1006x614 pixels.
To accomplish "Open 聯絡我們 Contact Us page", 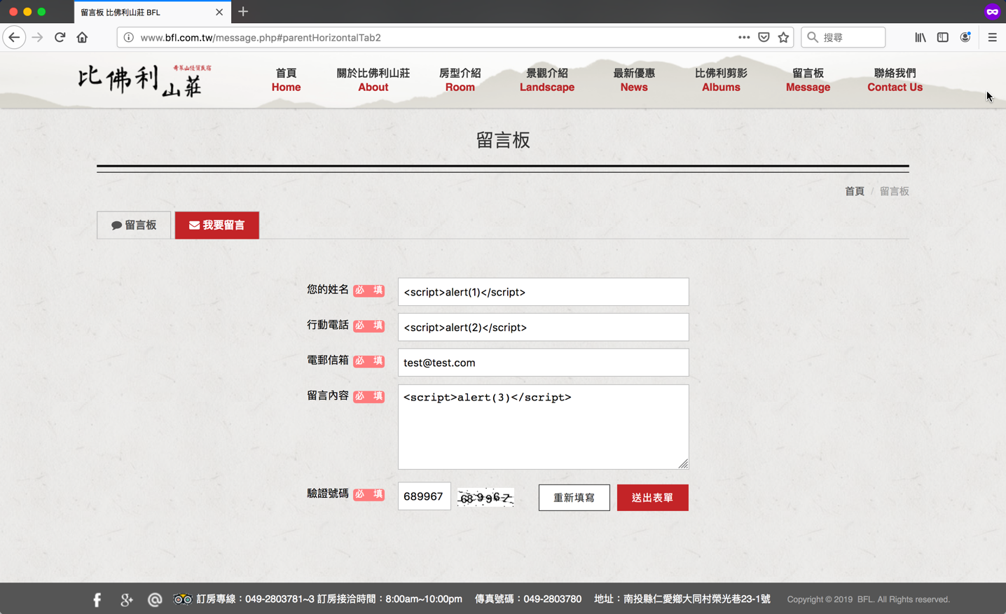I will [895, 80].
